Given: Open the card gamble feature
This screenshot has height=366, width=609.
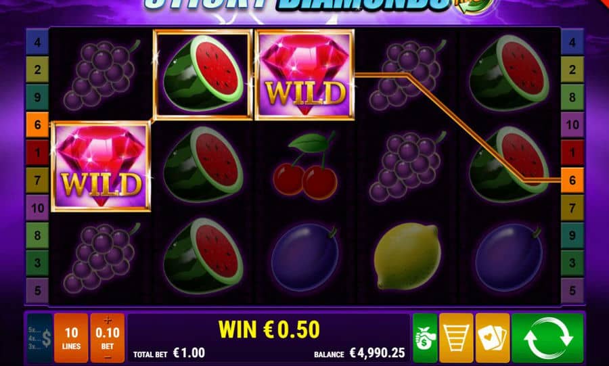Looking at the screenshot, I should [x=492, y=338].
